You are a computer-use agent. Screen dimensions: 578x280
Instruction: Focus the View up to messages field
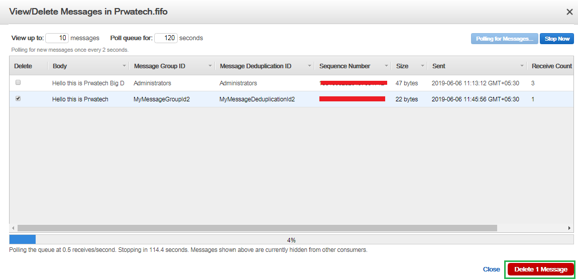[57, 38]
